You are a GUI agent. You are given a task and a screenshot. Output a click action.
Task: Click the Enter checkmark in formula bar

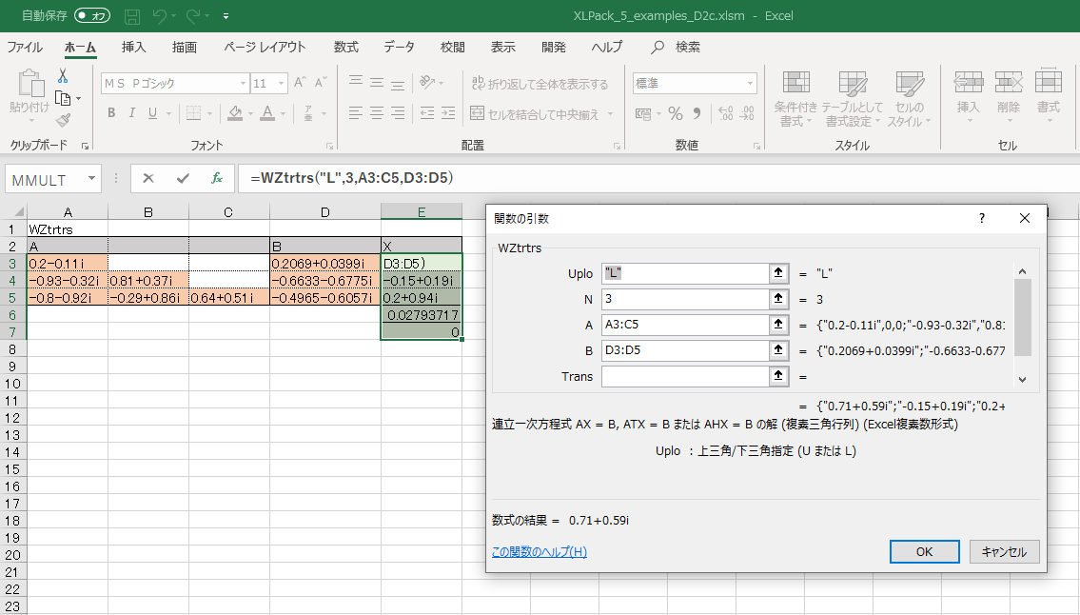pos(183,178)
